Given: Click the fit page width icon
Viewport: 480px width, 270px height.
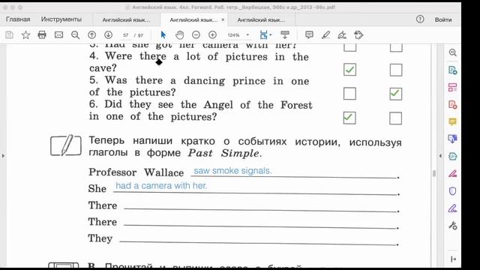Looking at the screenshot, I should click(263, 35).
